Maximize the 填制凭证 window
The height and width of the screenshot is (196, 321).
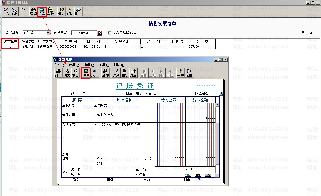click(x=220, y=60)
